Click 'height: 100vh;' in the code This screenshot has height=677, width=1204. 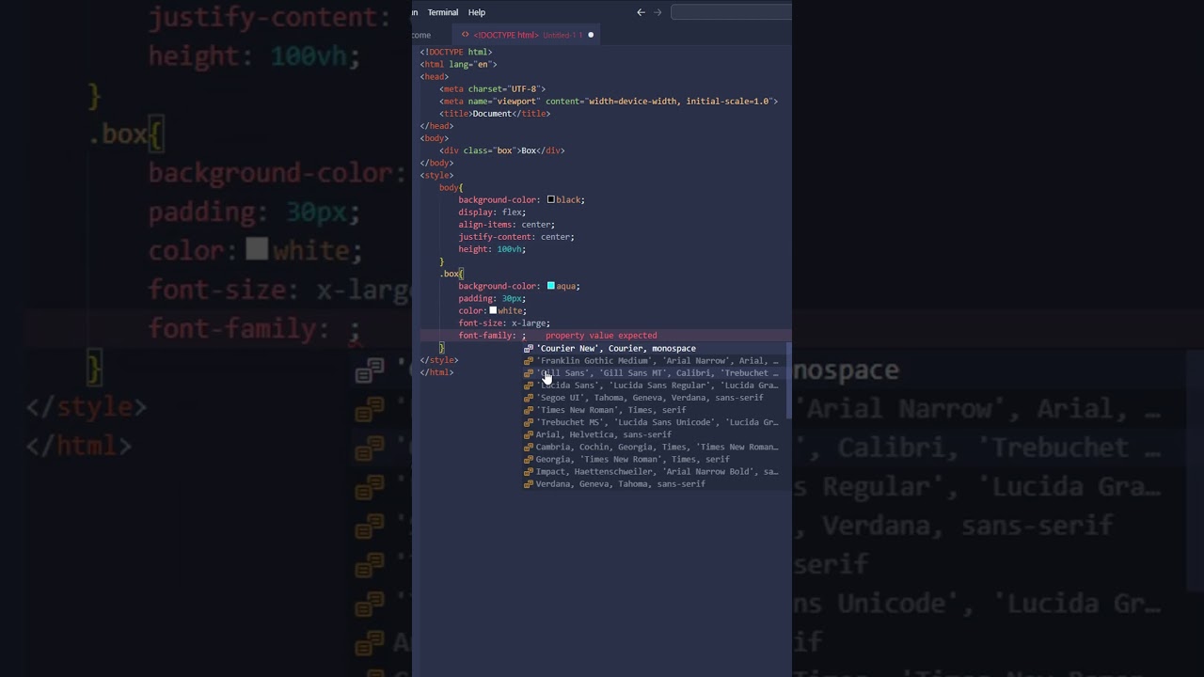pos(492,249)
